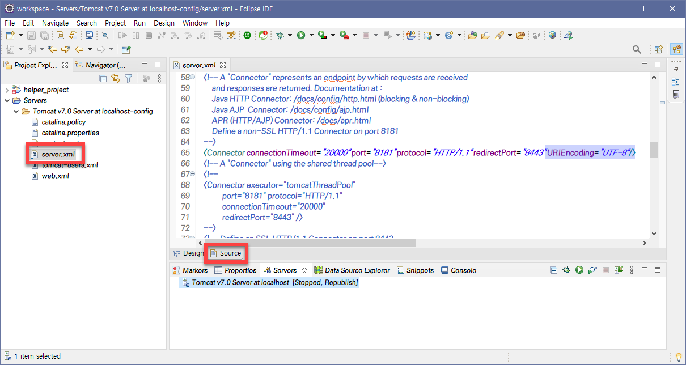Click the Save icon in main toolbar
This screenshot has height=365, width=686.
(x=32, y=35)
